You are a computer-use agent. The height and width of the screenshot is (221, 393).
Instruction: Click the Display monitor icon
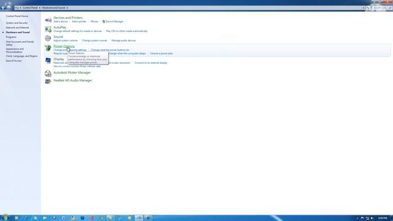[48, 61]
